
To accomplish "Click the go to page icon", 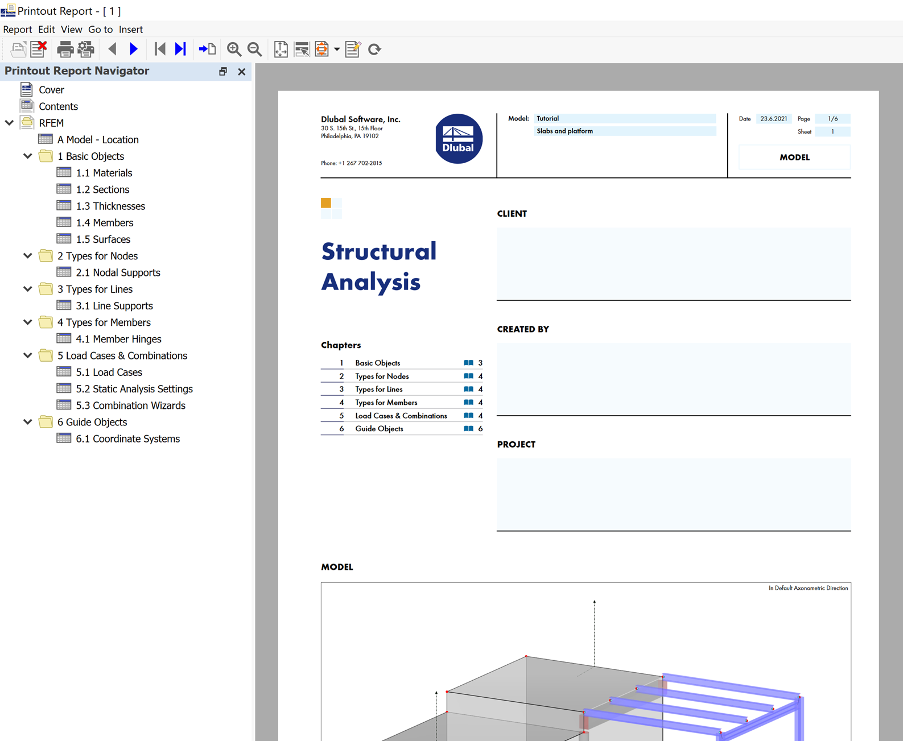I will click(207, 49).
